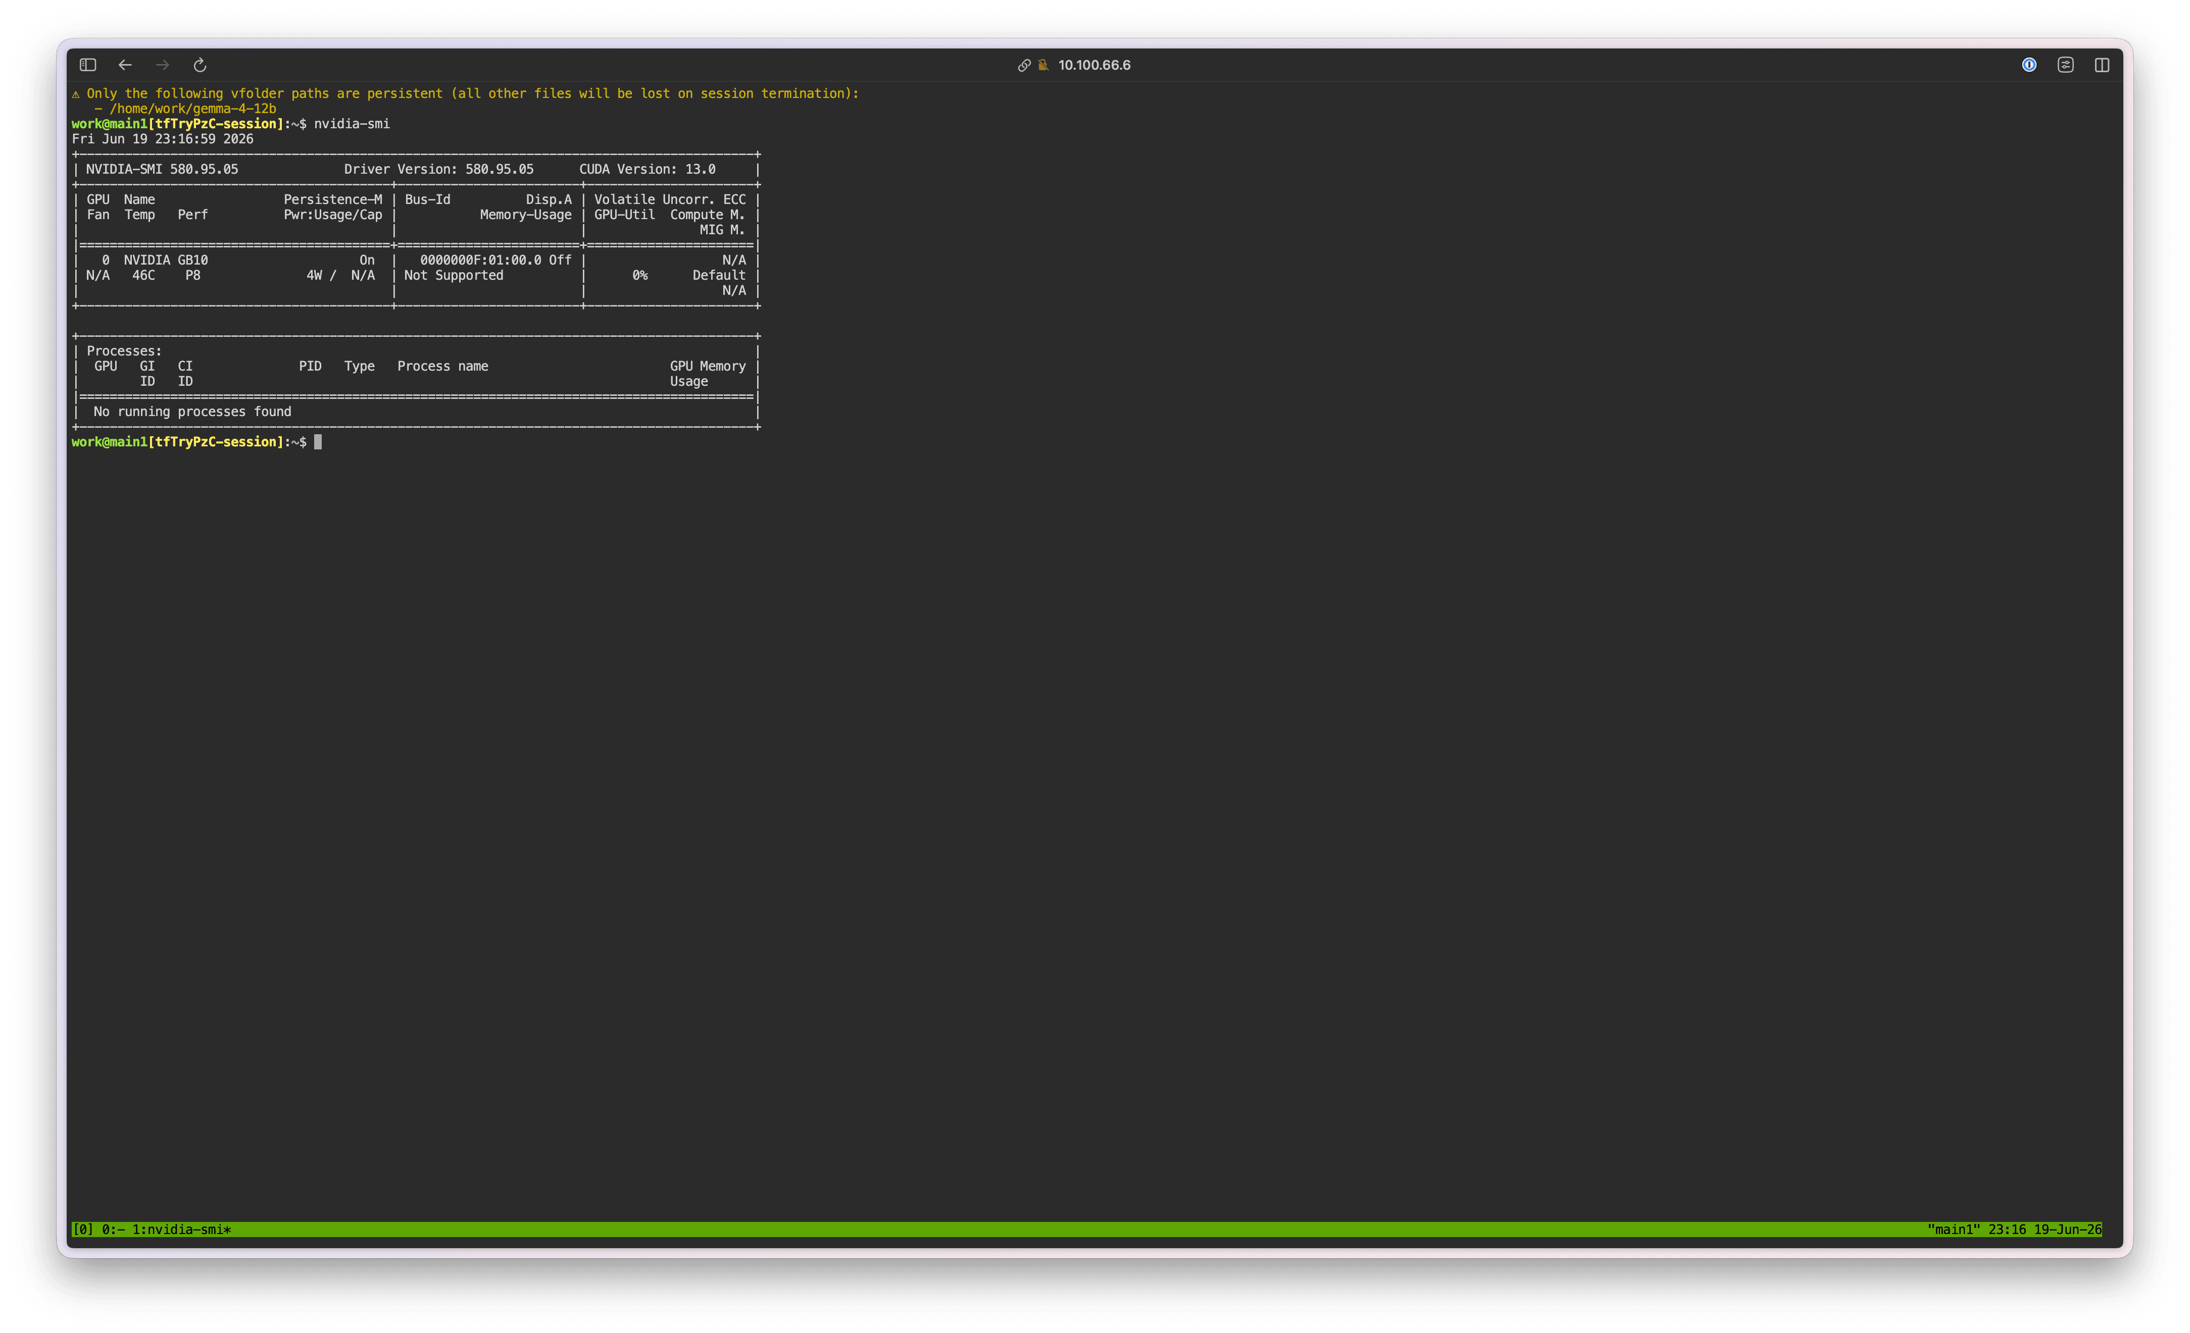Click the 0% GPU utilization value

640,275
